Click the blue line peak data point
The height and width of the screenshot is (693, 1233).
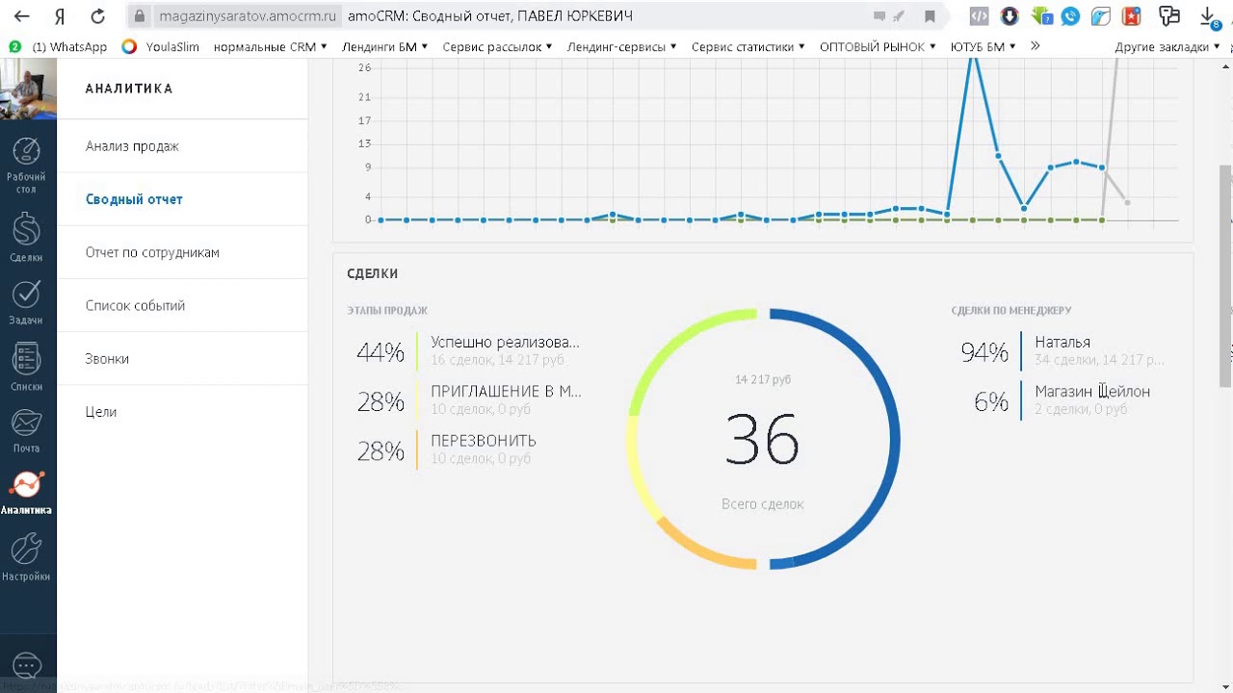point(974,59)
